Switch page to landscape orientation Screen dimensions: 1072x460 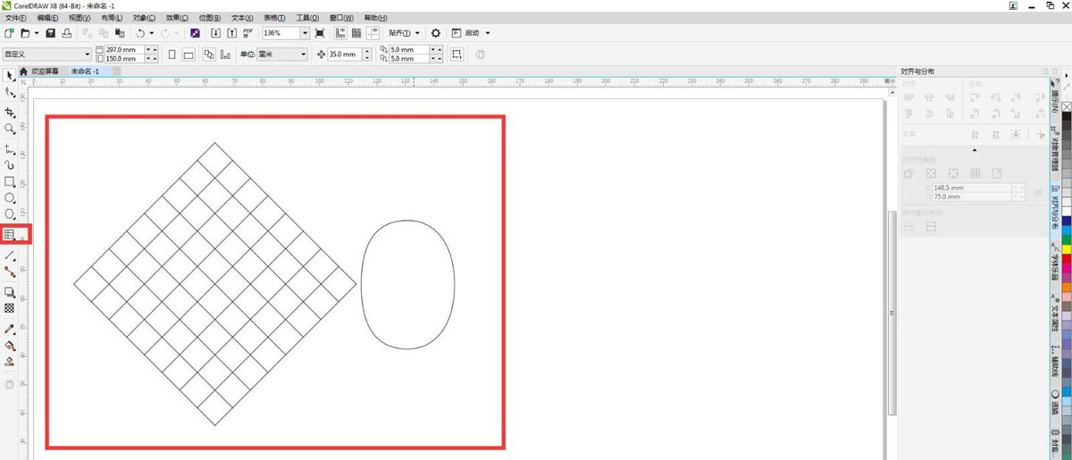(188, 54)
